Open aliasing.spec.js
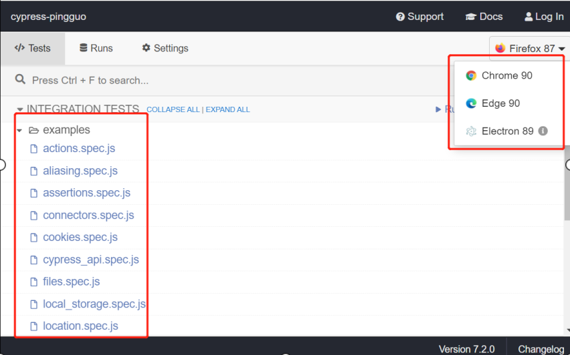Screen dimensions: 570x355 pos(80,171)
